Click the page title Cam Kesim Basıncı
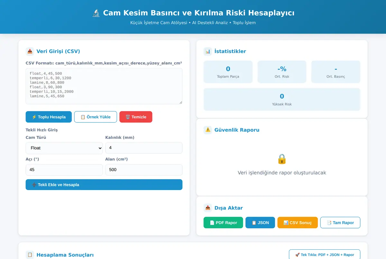Image resolution: width=386 pixels, height=259 pixels. [198, 13]
